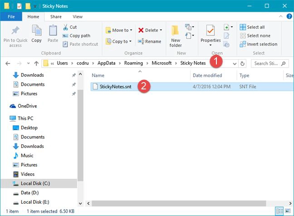Select This PC in the navigation pane
Screen dimensions: 294x216
coord(21,118)
